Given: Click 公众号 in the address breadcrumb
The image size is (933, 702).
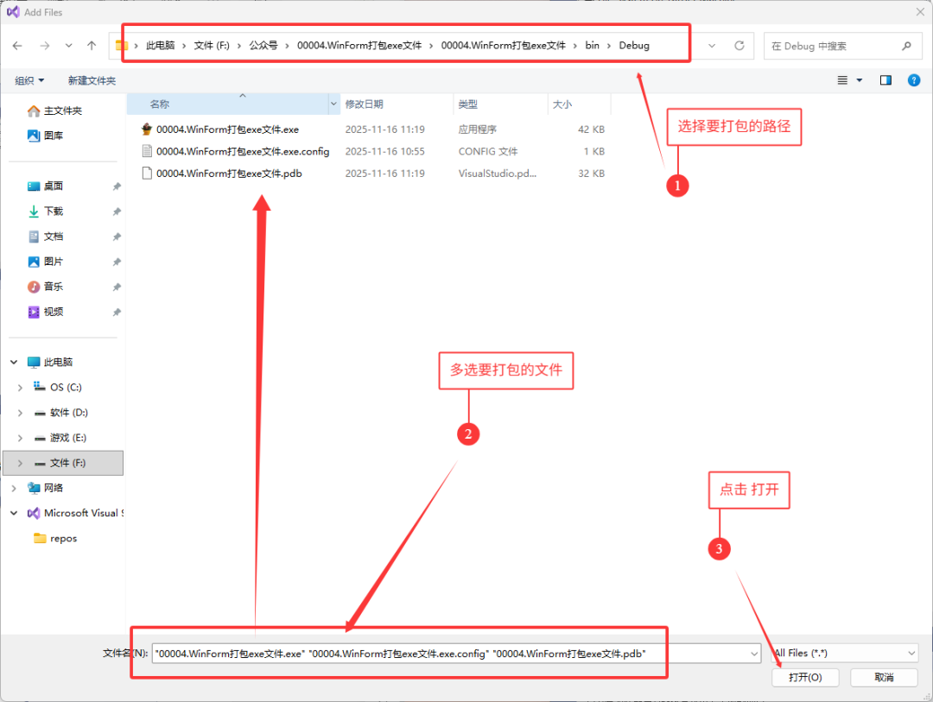Looking at the screenshot, I should coord(263,45).
